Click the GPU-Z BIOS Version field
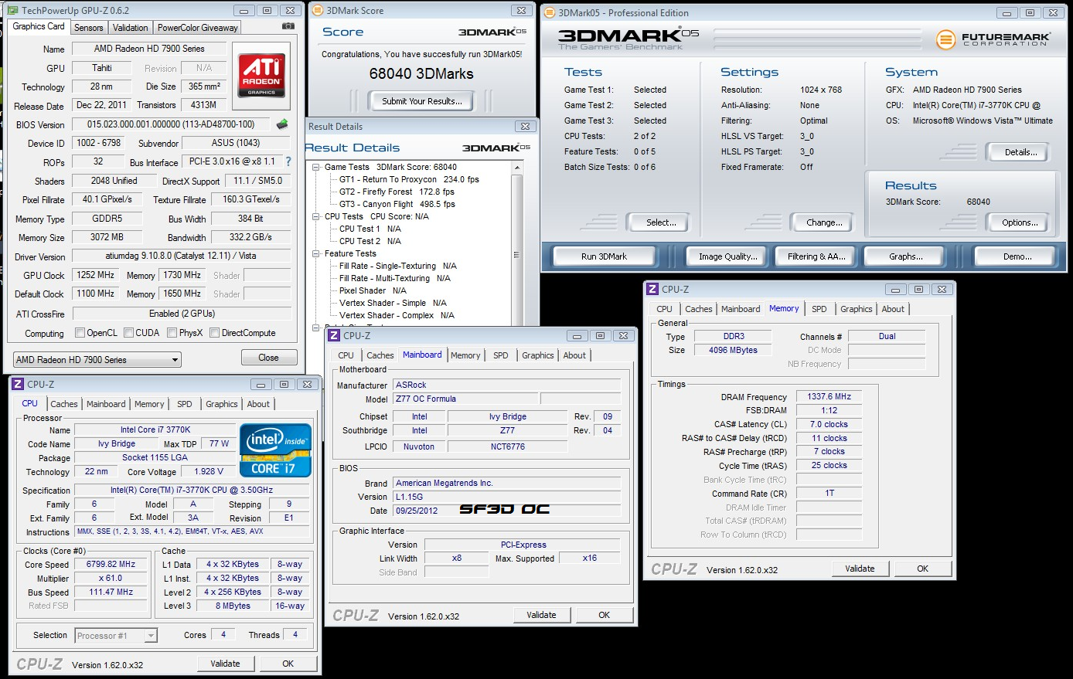The height and width of the screenshot is (679, 1073). (171, 124)
